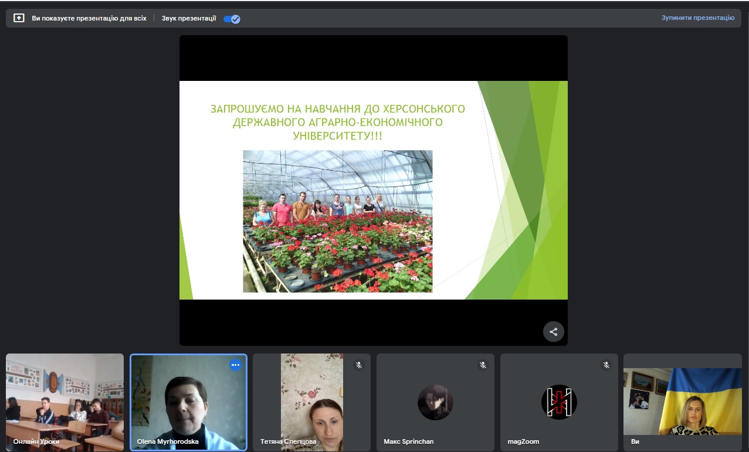
Task: Select the Онлайн Уроки participant video tile
Action: tap(65, 402)
